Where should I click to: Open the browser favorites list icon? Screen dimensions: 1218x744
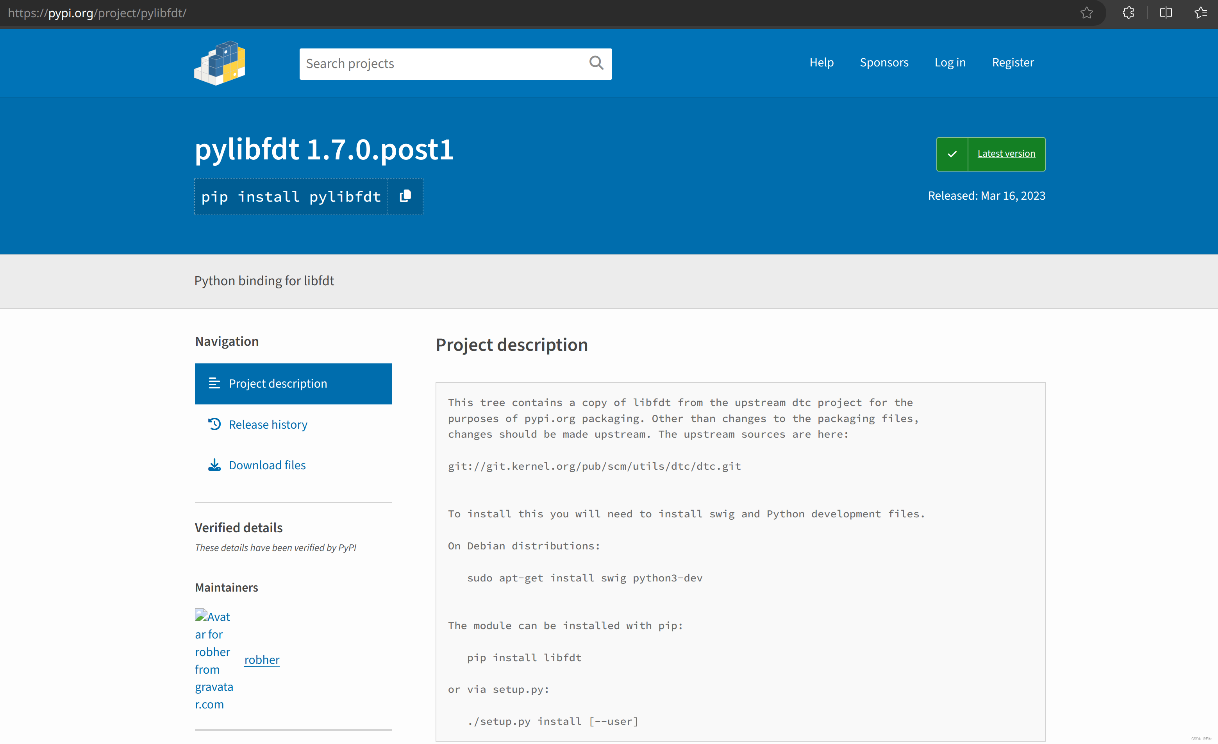tap(1201, 13)
